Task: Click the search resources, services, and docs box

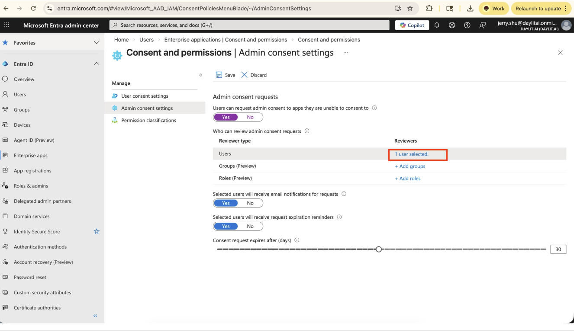Action: pos(249,25)
